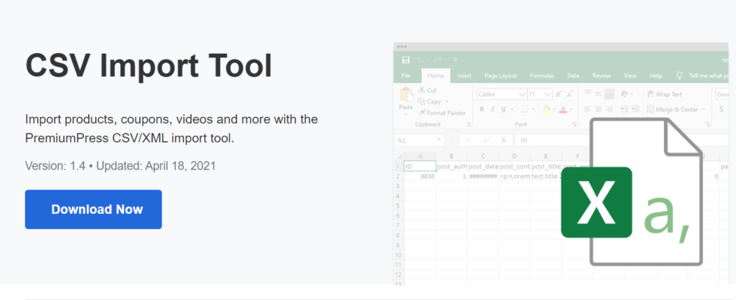Click the Format Painter brush
The height and width of the screenshot is (300, 736).
point(422,113)
